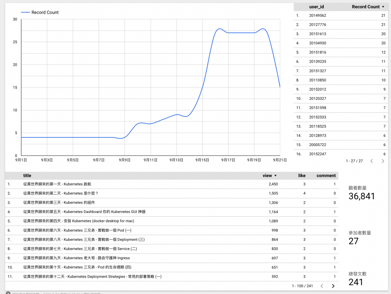The height and width of the screenshot is (294, 391).
Task: Go to previous page of title table
Action: [x=322, y=286]
